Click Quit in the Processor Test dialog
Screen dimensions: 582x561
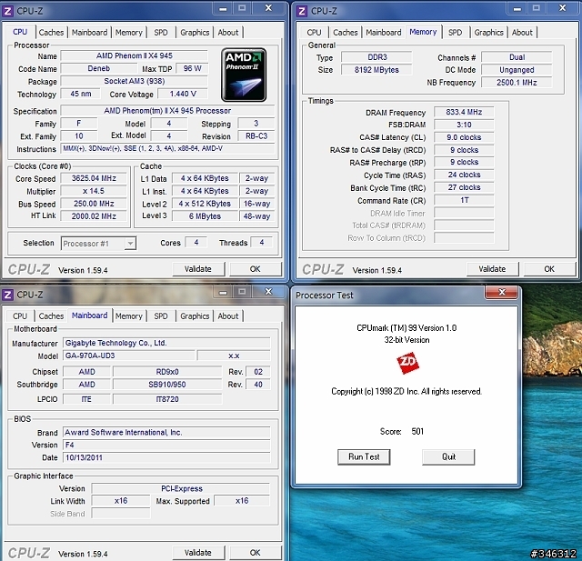[x=448, y=456]
